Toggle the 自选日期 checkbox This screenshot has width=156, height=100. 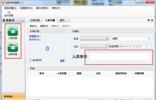pos(107,46)
